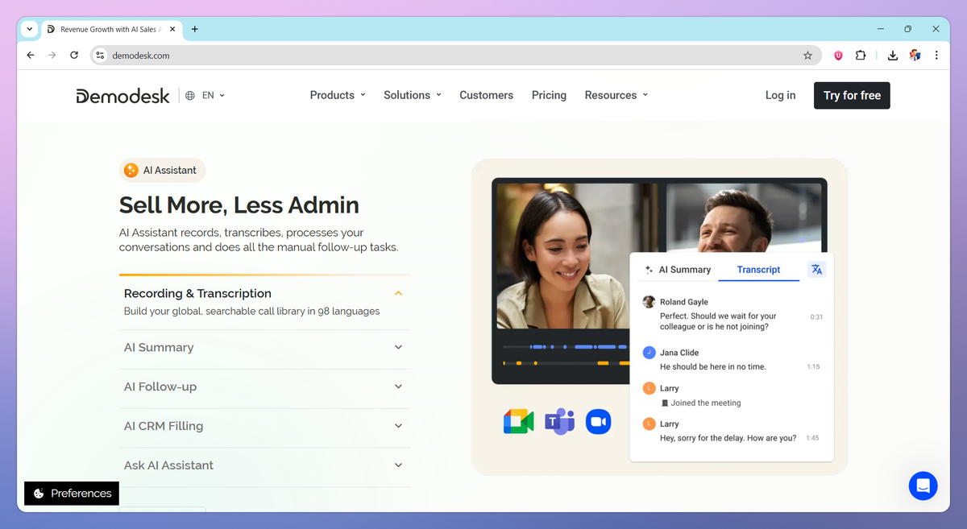The height and width of the screenshot is (529, 967).
Task: Click the Try for free button
Action: [852, 95]
